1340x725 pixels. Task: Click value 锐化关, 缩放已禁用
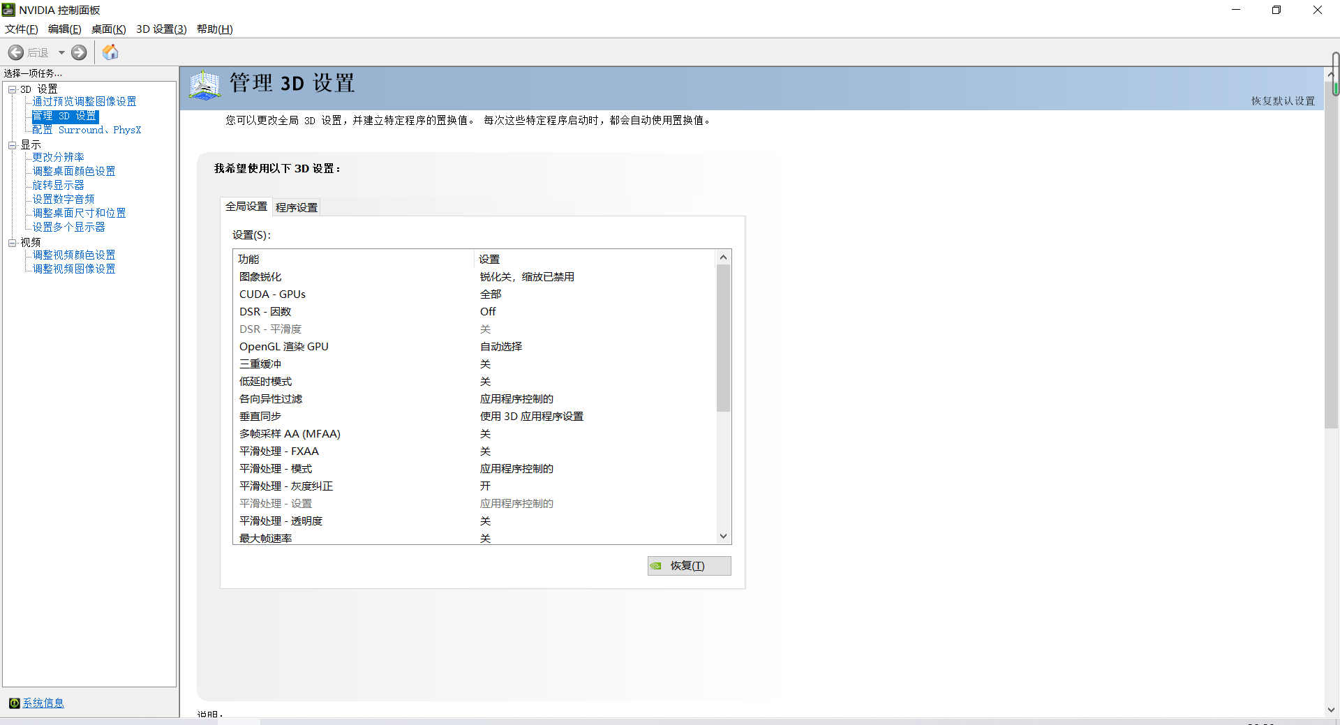click(527, 276)
